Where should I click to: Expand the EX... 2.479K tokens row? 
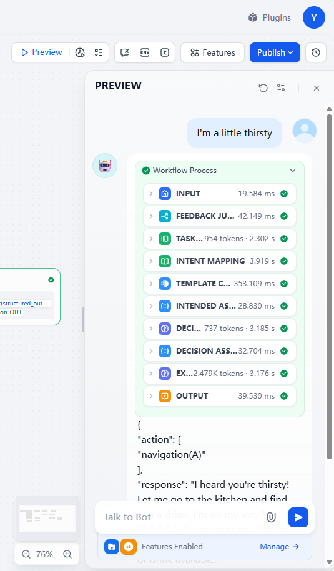pos(220,373)
